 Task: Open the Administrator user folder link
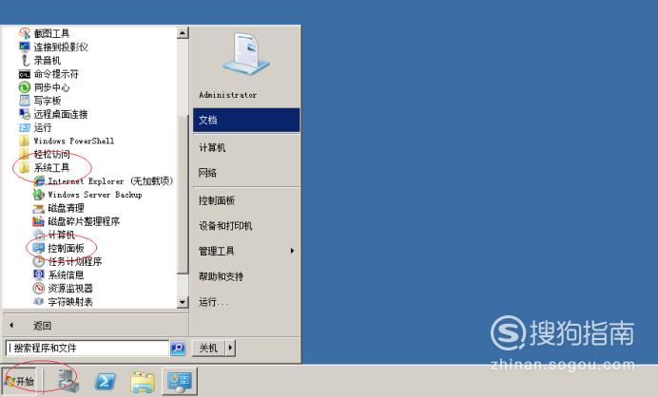pos(228,95)
